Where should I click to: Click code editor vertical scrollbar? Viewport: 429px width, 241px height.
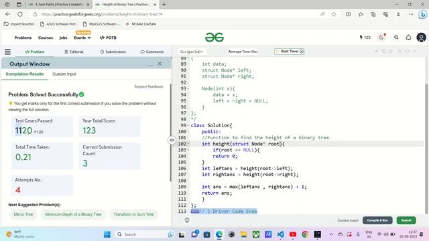click(x=426, y=149)
